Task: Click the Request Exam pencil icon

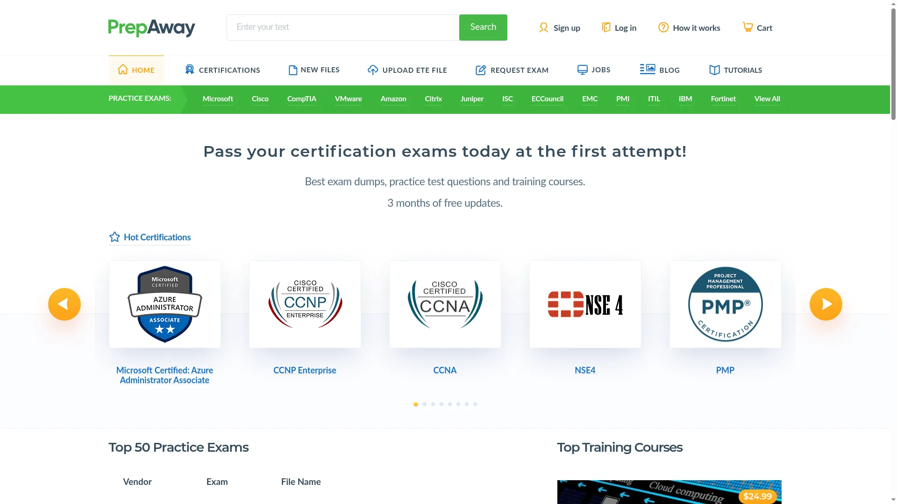Action: point(481,70)
